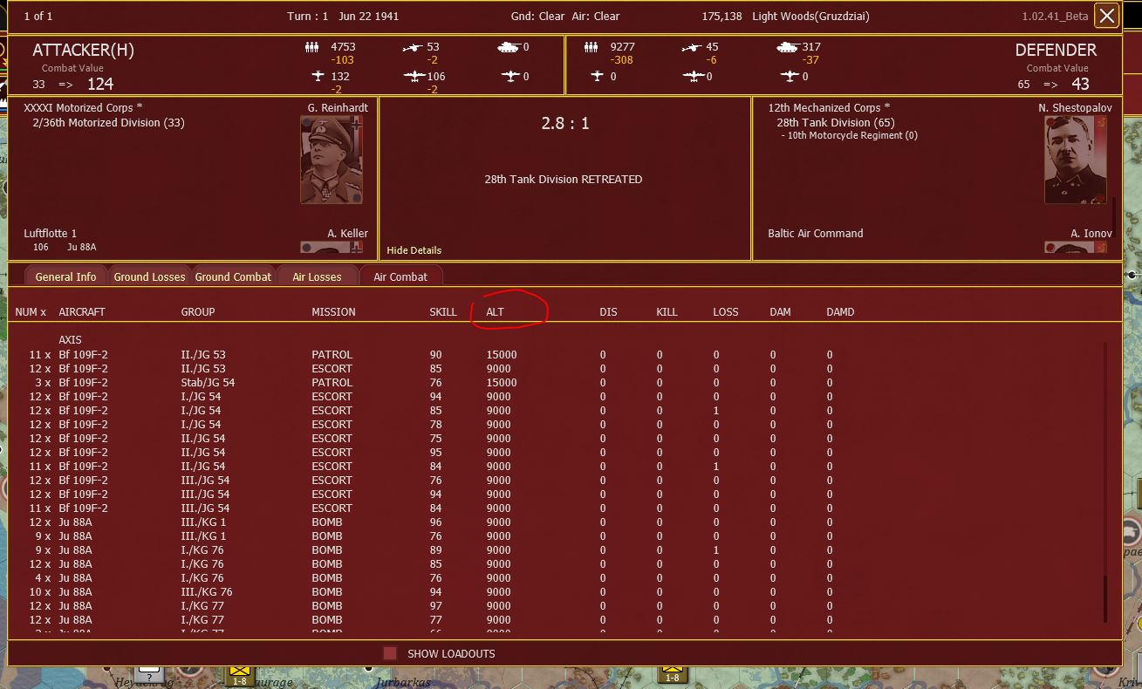Click '175,138 Light Woods(Gruzdziai)' location
1142x689 pixels.
tap(785, 17)
